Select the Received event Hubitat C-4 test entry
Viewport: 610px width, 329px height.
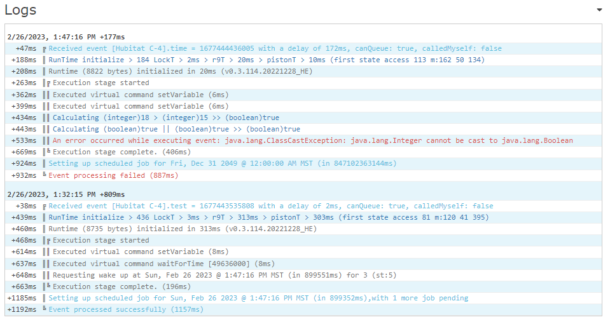click(271, 206)
